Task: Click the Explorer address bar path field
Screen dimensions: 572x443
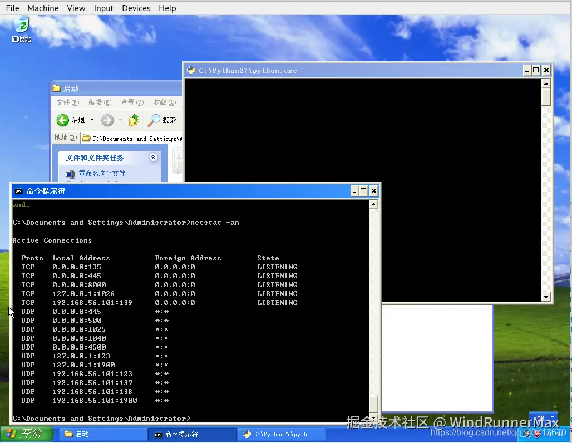Action: (132, 139)
